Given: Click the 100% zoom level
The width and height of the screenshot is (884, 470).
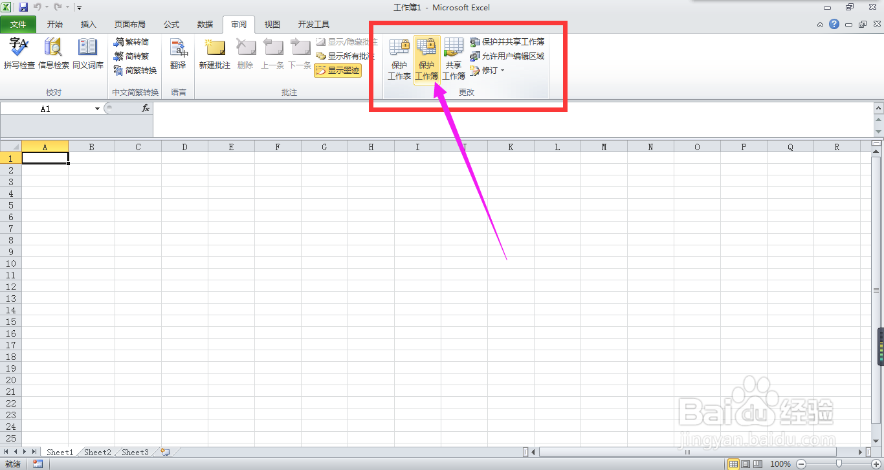Looking at the screenshot, I should [780, 464].
